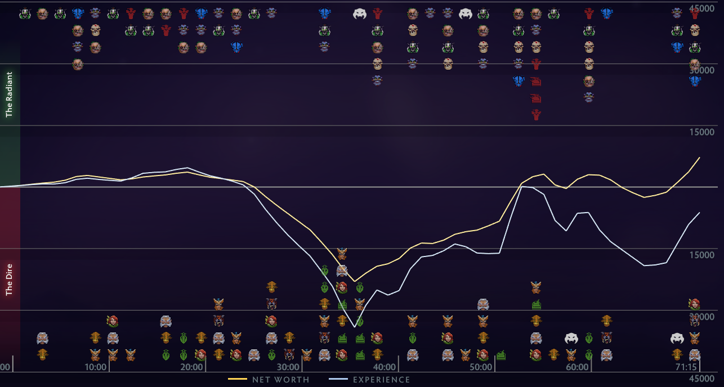Screen dimensions: 724x387
Task: Click the Radiant Roshan icon near 50:00
Action: pyautogui.click(x=465, y=14)
